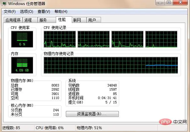Minimize the Task Manager window
The width and height of the screenshot is (190, 132).
(x=161, y=3)
